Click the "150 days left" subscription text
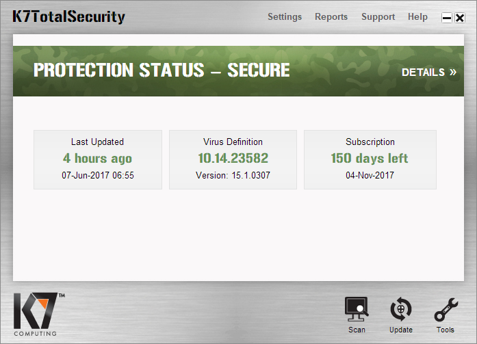 point(370,159)
